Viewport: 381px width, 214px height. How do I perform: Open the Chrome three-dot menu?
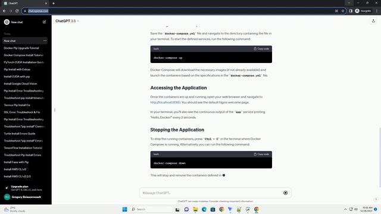[x=377, y=11]
